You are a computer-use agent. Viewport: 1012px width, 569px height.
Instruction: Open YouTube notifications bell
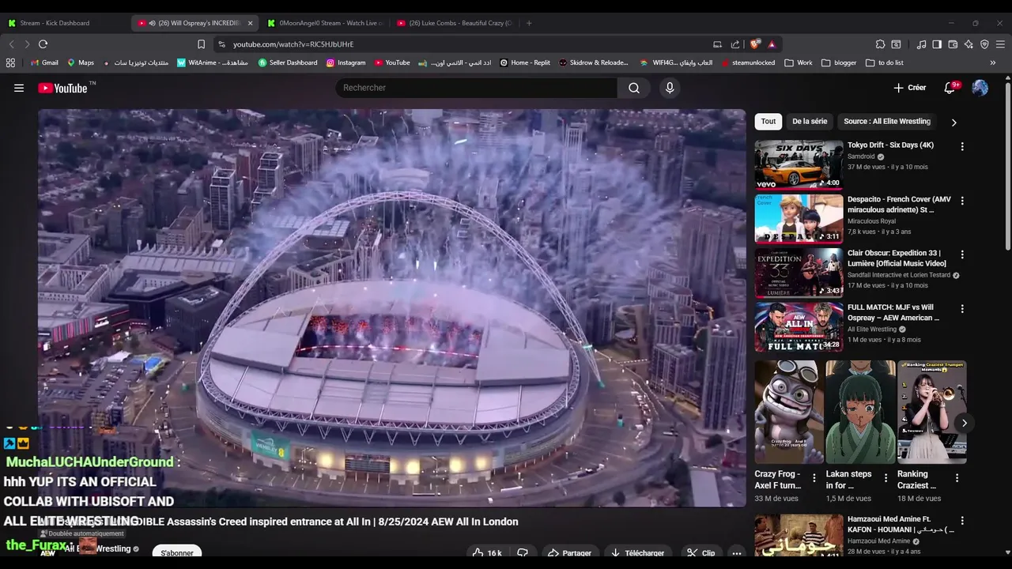(x=950, y=88)
